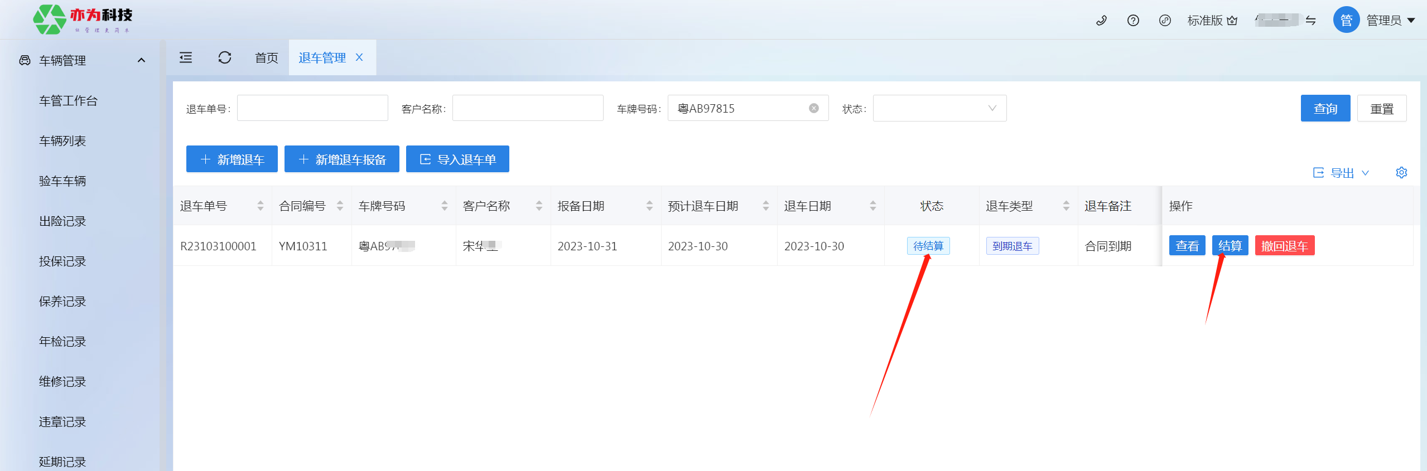Open the help question mark icon

point(1133,21)
